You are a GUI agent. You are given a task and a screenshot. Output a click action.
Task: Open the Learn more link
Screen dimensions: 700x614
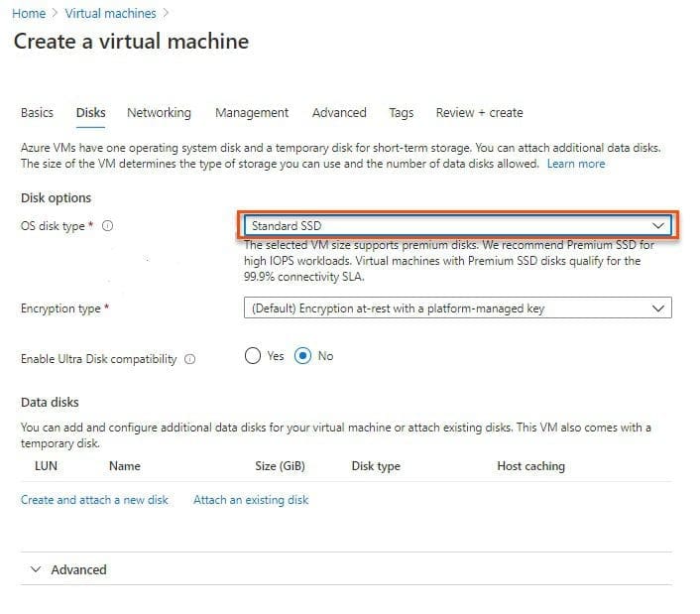click(x=575, y=164)
